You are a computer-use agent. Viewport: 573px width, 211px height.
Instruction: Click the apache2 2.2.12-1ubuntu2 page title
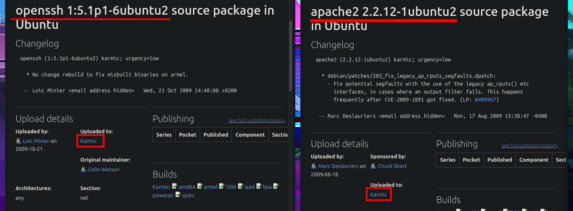pos(383,12)
